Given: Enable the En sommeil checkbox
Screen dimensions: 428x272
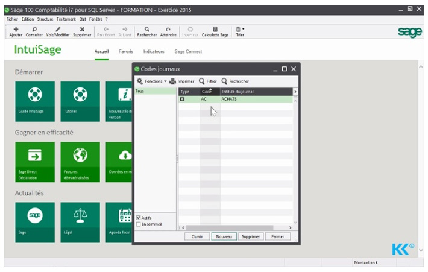Looking at the screenshot, I should (x=139, y=224).
